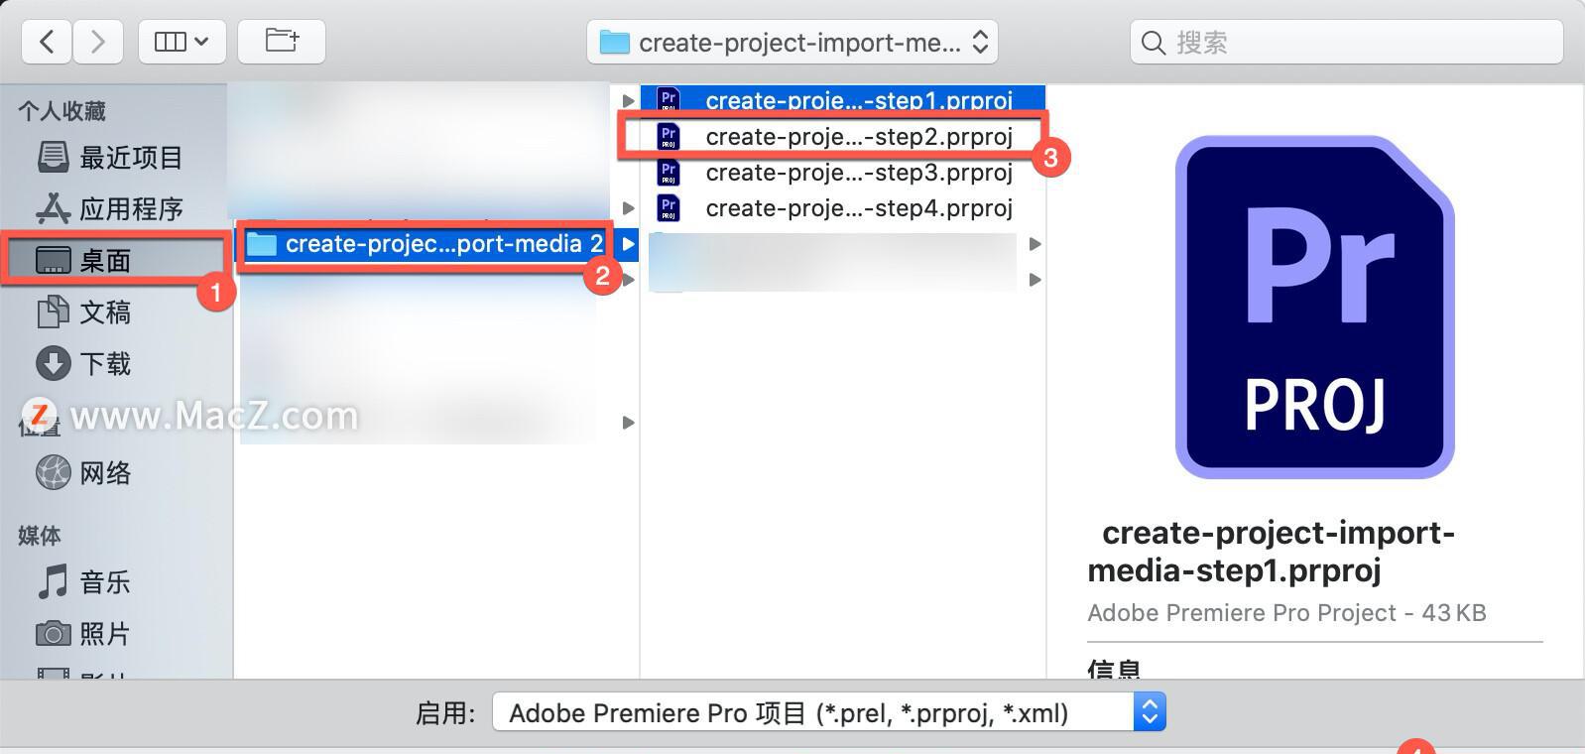Click folder icon in the path popup
The width and height of the screenshot is (1585, 754).
[615, 43]
